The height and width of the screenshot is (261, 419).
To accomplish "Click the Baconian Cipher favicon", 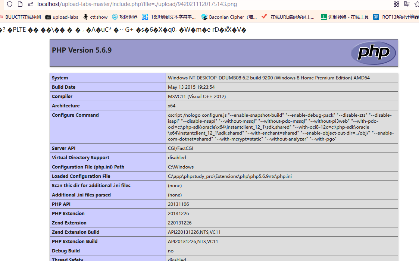I will pyautogui.click(x=204, y=17).
